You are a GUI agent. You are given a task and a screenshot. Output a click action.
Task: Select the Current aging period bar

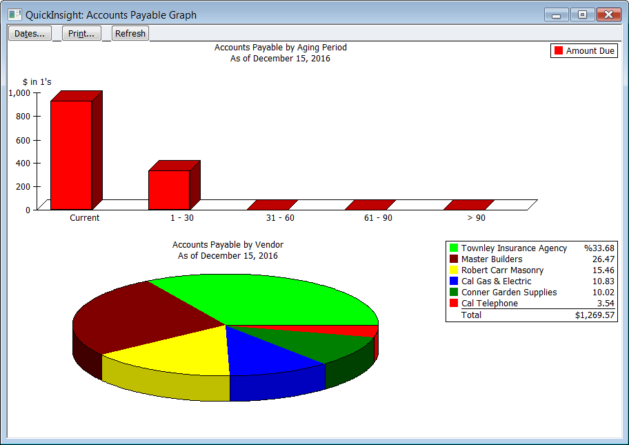[x=71, y=155]
